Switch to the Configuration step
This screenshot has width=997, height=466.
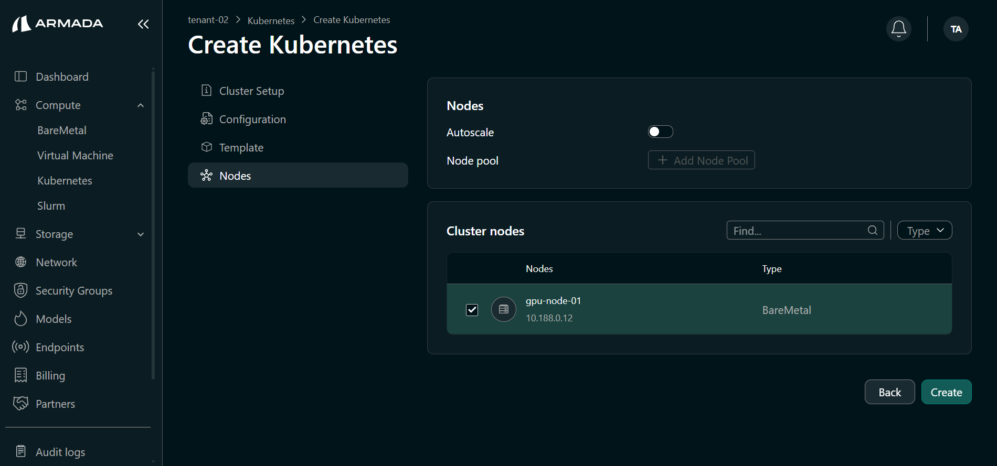pyautogui.click(x=298, y=119)
